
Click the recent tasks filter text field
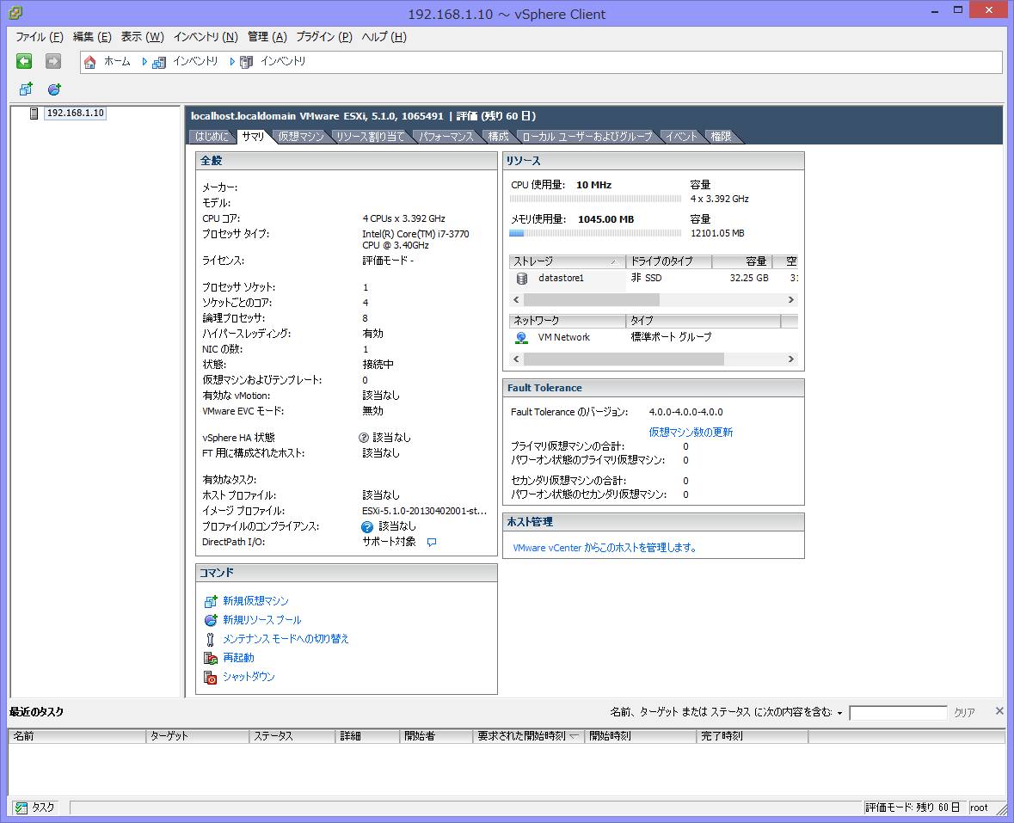point(897,713)
